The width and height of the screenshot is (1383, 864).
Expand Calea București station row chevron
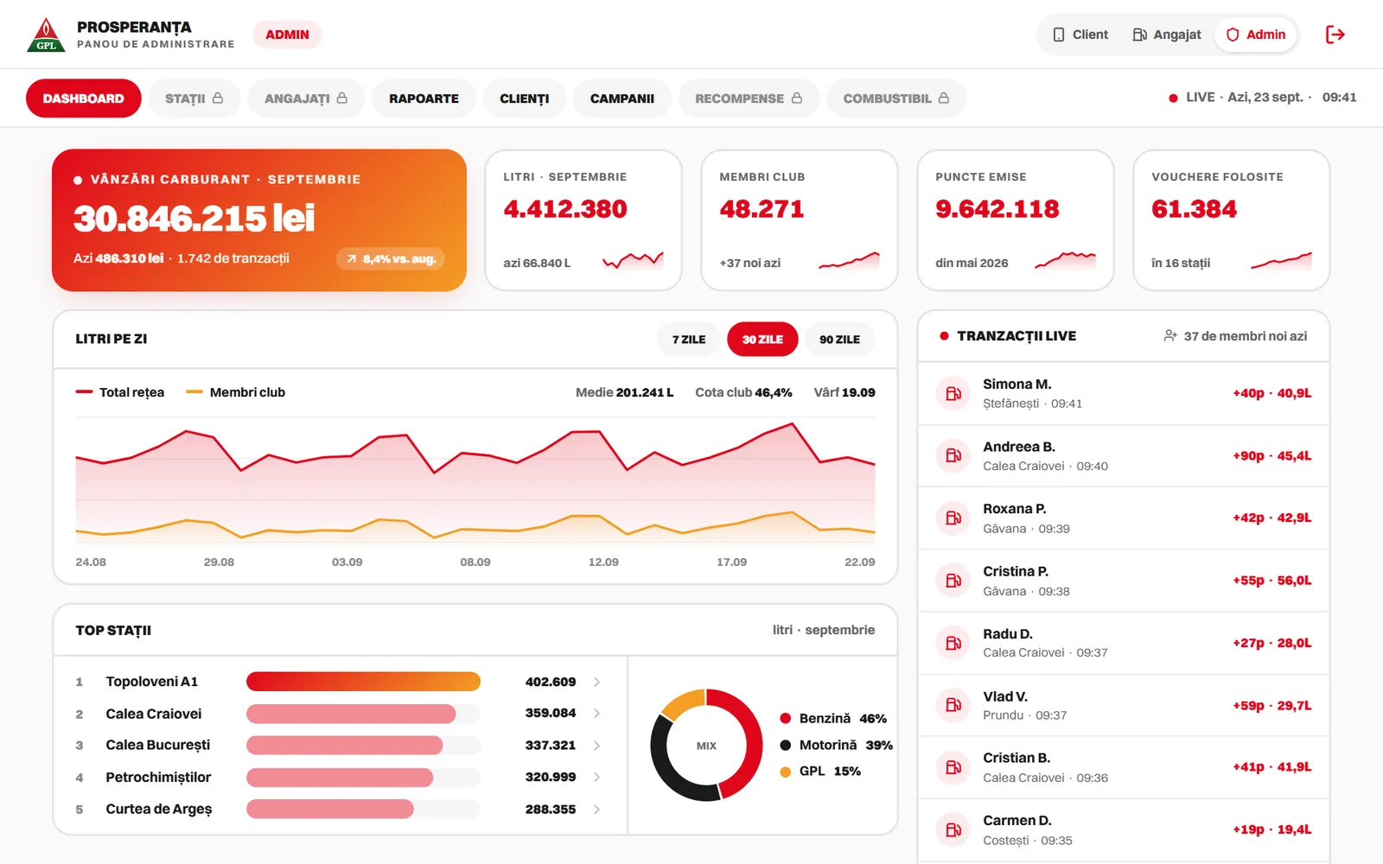pos(596,745)
